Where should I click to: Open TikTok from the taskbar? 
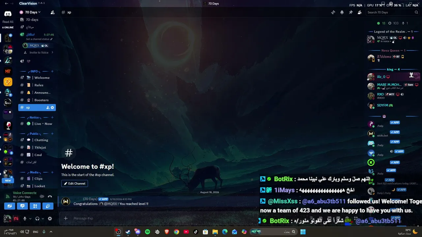point(196,232)
